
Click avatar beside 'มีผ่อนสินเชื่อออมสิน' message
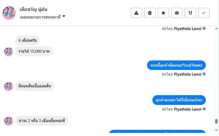[x=8, y=86]
